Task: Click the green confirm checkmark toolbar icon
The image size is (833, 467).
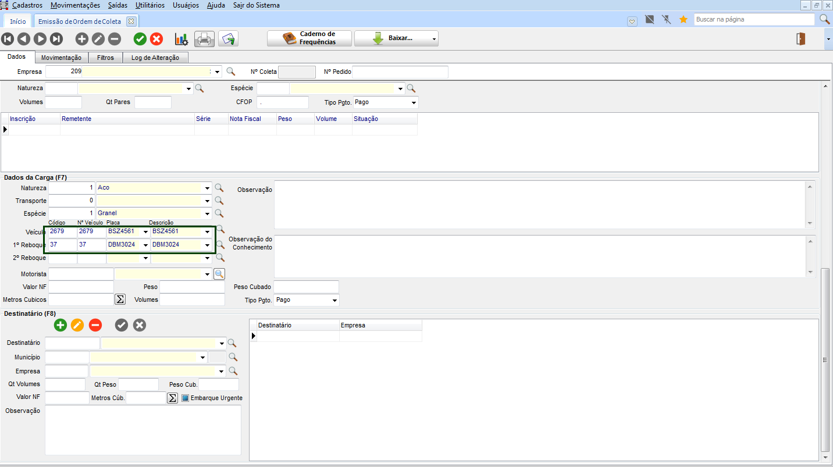Action: (140, 39)
